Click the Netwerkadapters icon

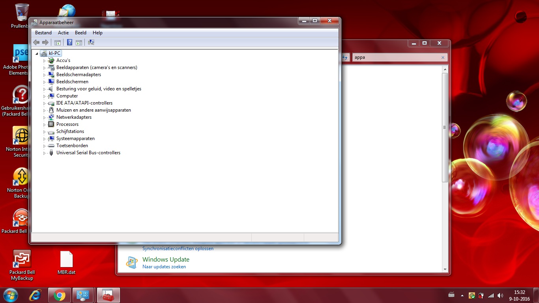(51, 117)
